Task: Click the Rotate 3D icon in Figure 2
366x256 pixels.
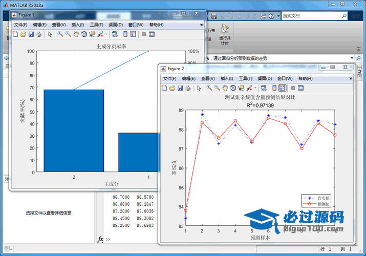Action: 233,88
